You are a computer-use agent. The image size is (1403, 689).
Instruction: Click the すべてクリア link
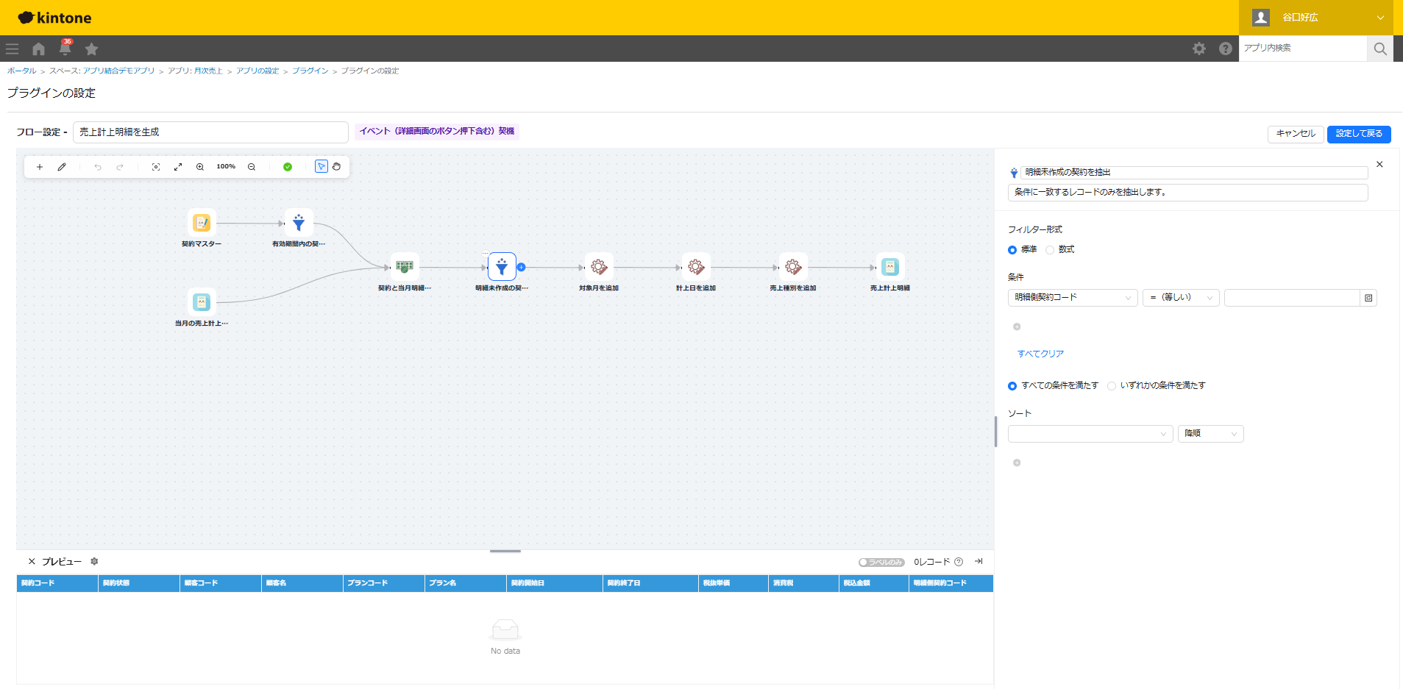coord(1040,354)
